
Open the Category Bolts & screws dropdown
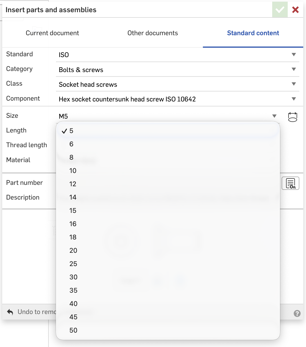point(177,70)
